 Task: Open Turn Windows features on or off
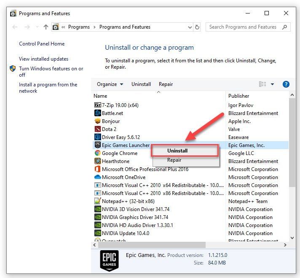[x=51, y=72]
